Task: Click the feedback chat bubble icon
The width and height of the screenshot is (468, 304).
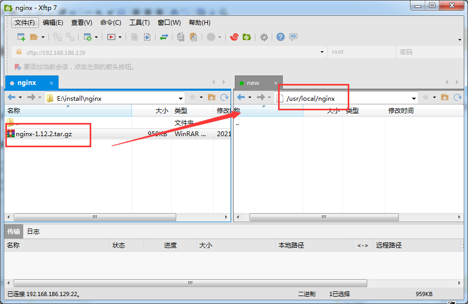Action: pos(293,37)
